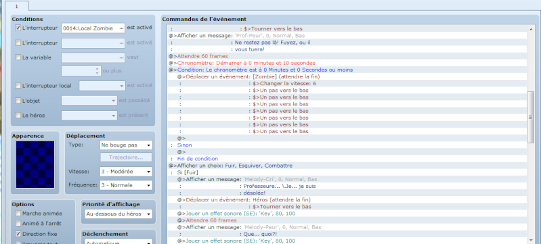This screenshot has height=244, width=541.
Task: Enable L'interrupteur local condition checkbox
Action: coord(18,86)
